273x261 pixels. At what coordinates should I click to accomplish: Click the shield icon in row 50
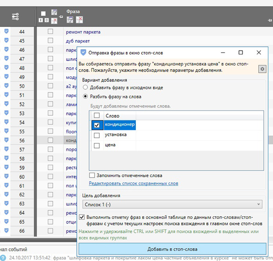tap(6, 85)
